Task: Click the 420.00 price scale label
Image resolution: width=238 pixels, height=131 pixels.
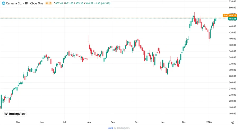Action: [232, 32]
